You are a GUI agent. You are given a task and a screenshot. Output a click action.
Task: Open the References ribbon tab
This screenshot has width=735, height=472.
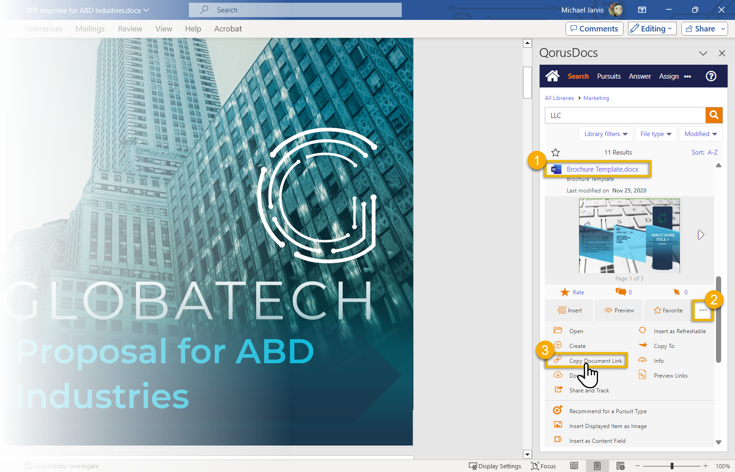pyautogui.click(x=44, y=29)
